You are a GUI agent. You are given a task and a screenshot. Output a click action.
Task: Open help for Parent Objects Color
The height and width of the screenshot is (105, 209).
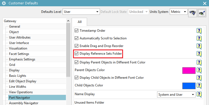click(199, 70)
